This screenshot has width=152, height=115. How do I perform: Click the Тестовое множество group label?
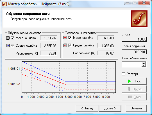80,33
